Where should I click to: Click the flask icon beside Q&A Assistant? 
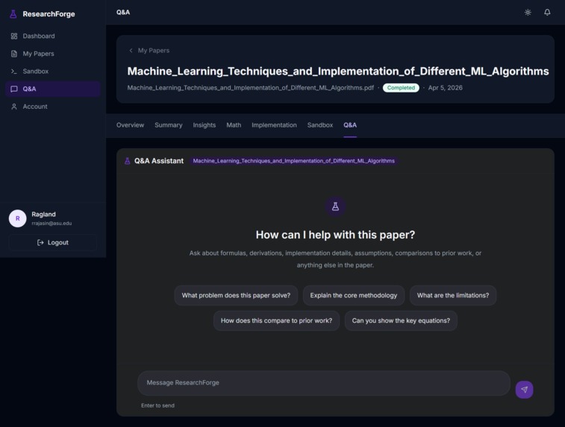127,161
